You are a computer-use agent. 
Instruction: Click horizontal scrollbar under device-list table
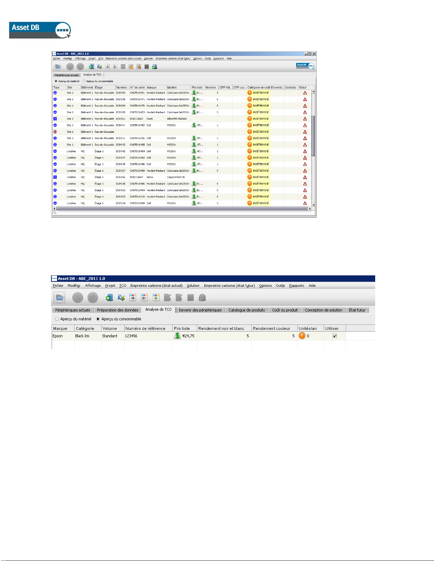pyautogui.click(x=182, y=209)
